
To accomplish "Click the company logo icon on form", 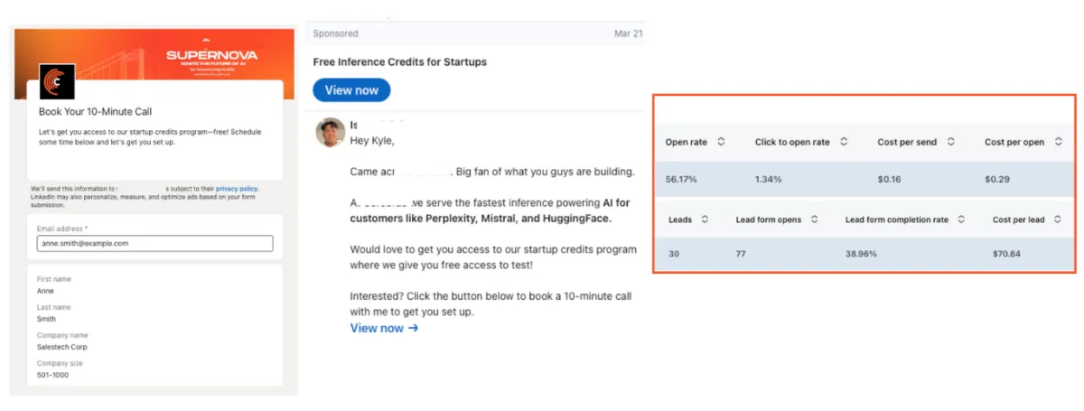I will [57, 81].
